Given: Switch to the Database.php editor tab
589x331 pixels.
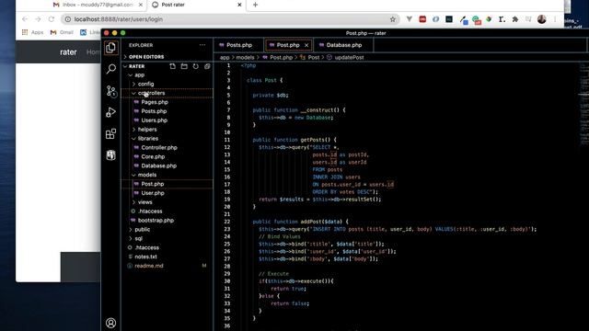Looking at the screenshot, I should pyautogui.click(x=343, y=45).
